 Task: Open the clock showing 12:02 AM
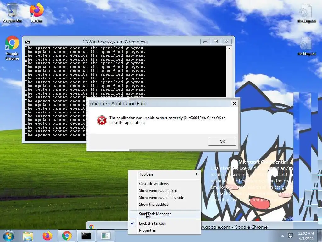click(x=306, y=236)
